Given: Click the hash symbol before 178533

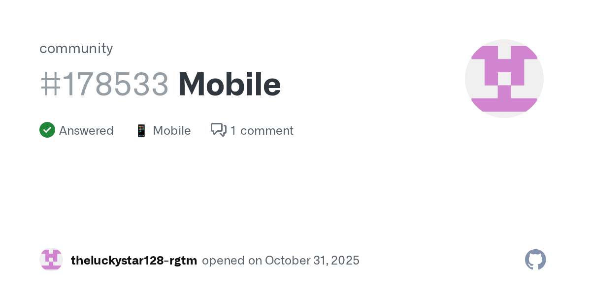Looking at the screenshot, I should 49,85.
